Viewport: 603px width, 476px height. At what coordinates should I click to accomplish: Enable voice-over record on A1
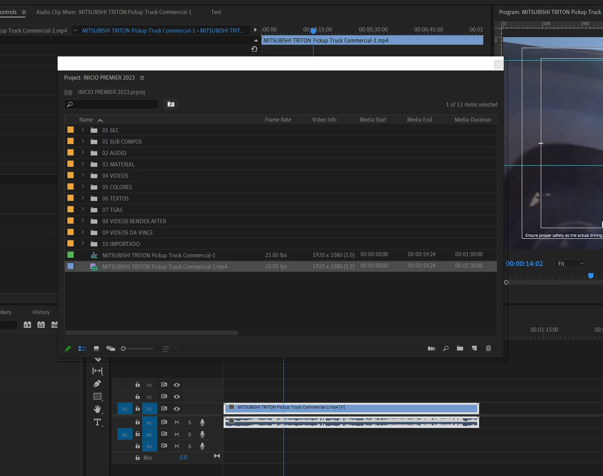coord(202,423)
